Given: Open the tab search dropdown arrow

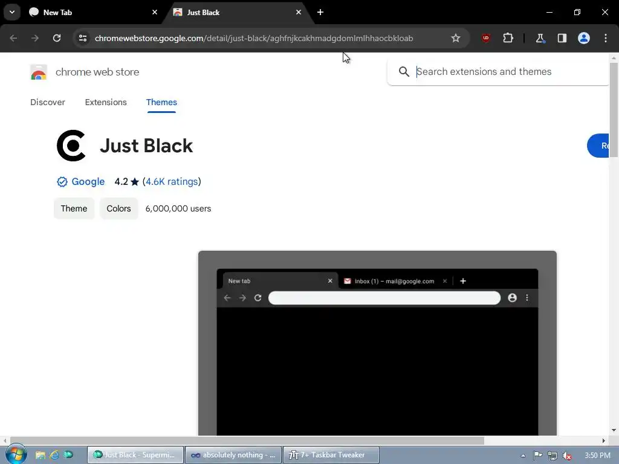Looking at the screenshot, I should (12, 12).
